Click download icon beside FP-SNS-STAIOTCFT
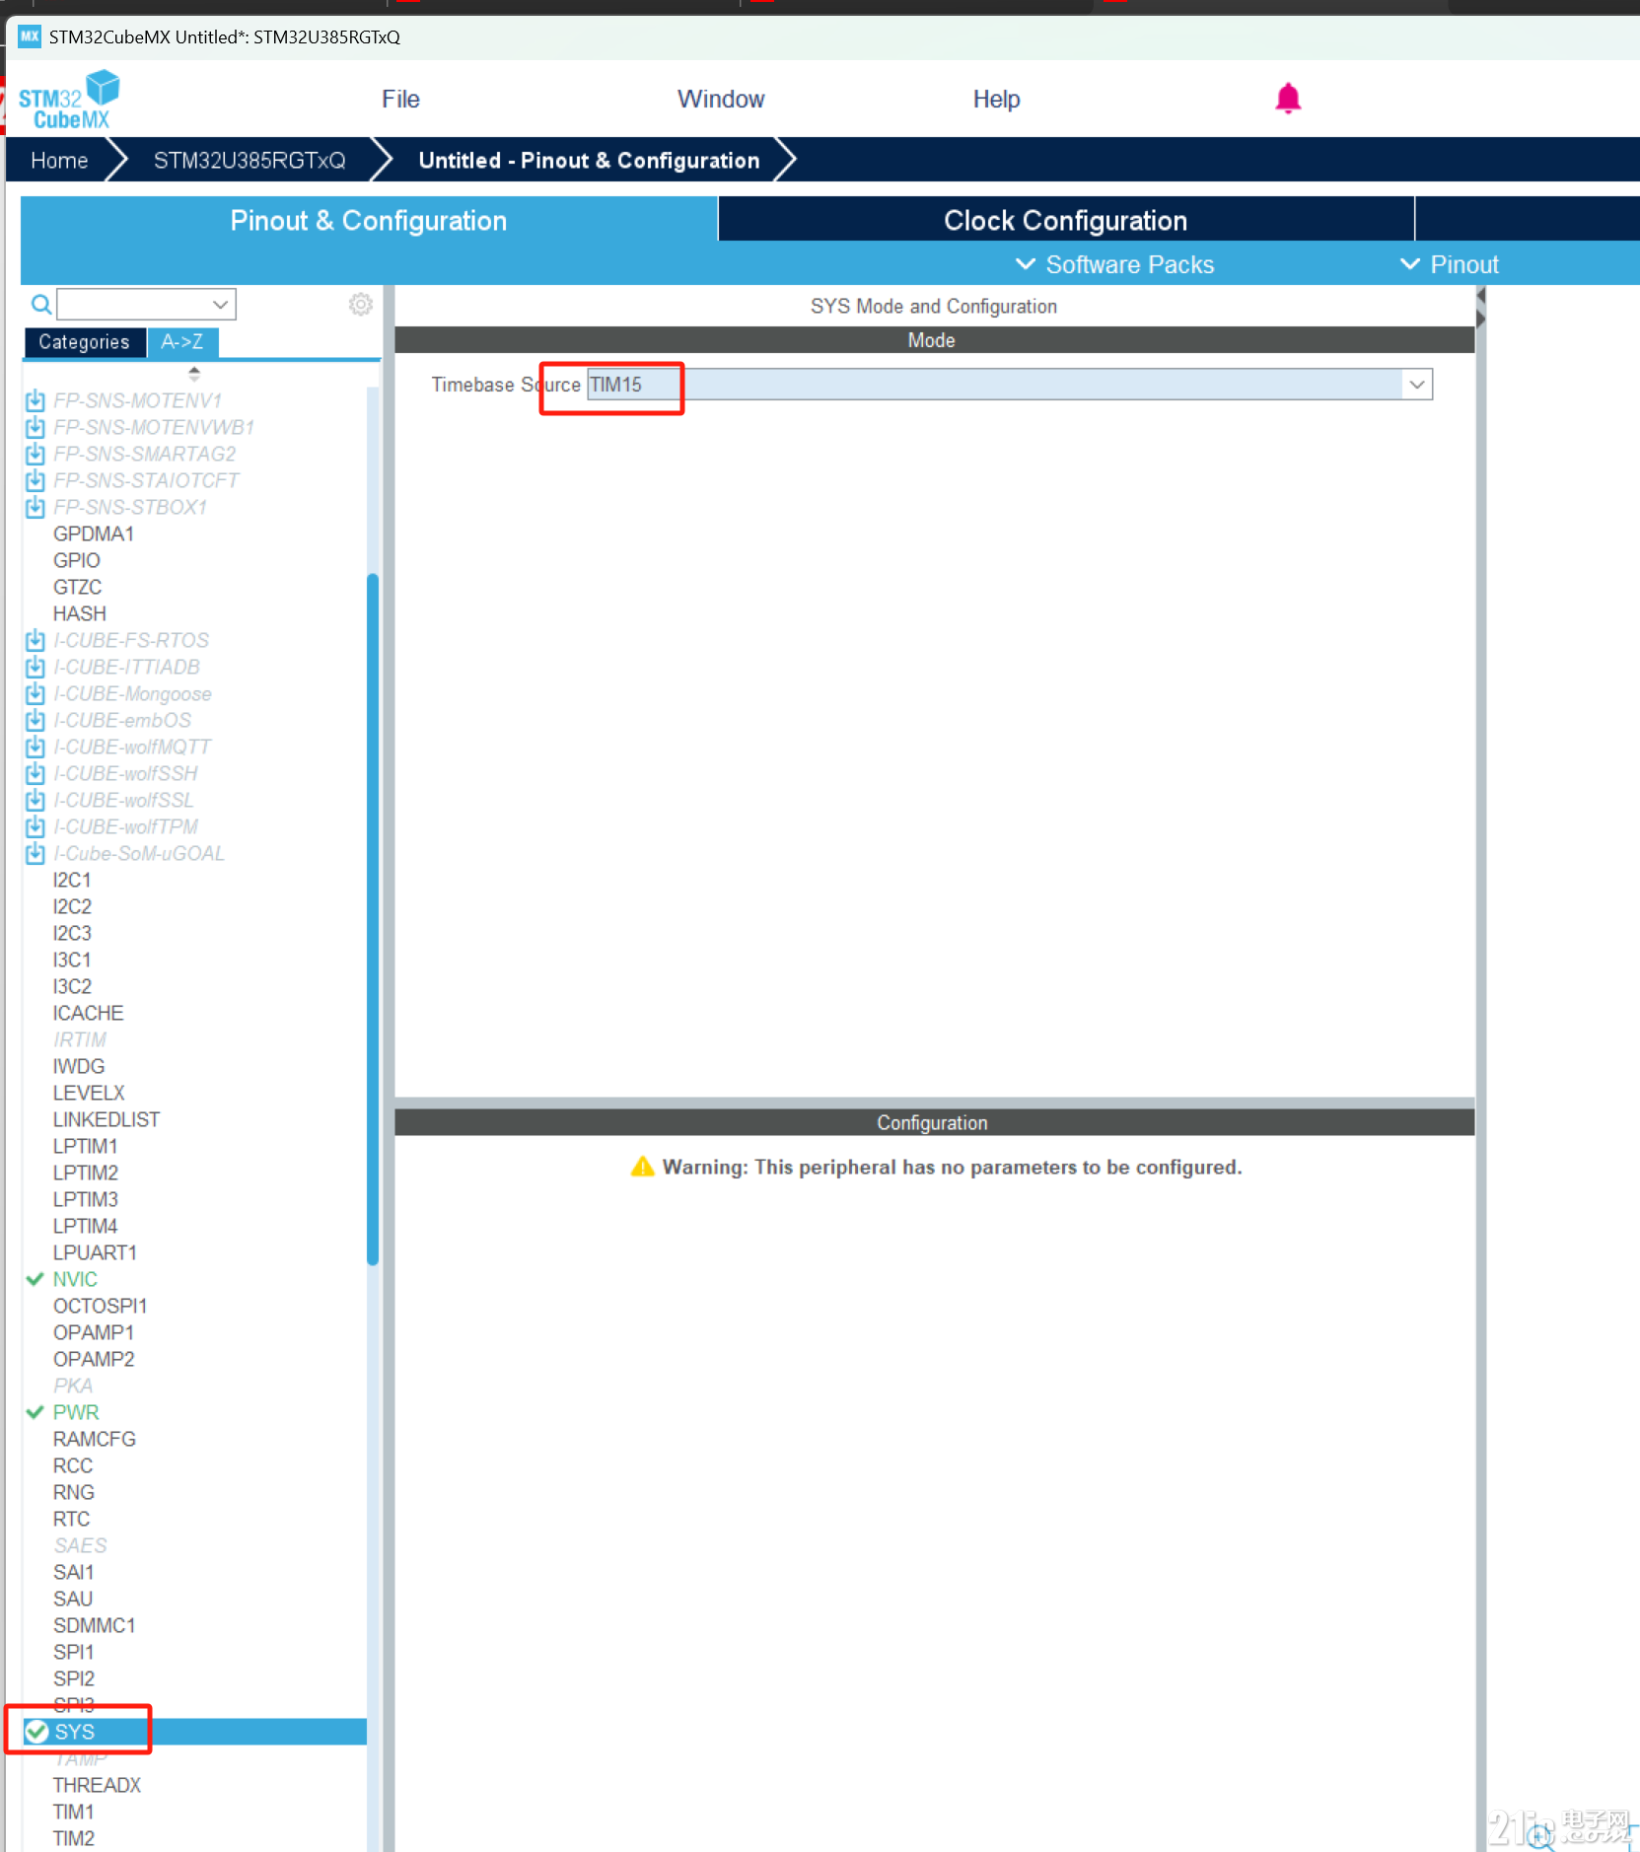The width and height of the screenshot is (1640, 1852). 36,480
